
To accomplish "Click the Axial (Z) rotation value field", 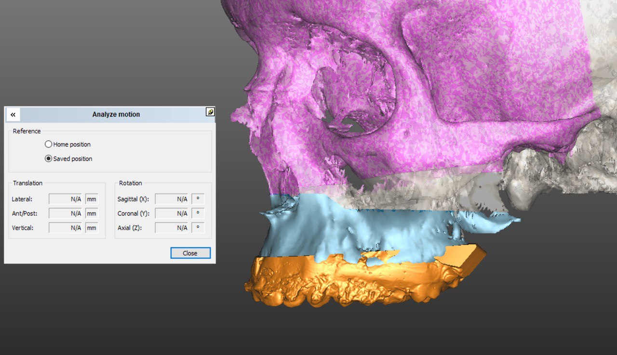I will 172,228.
